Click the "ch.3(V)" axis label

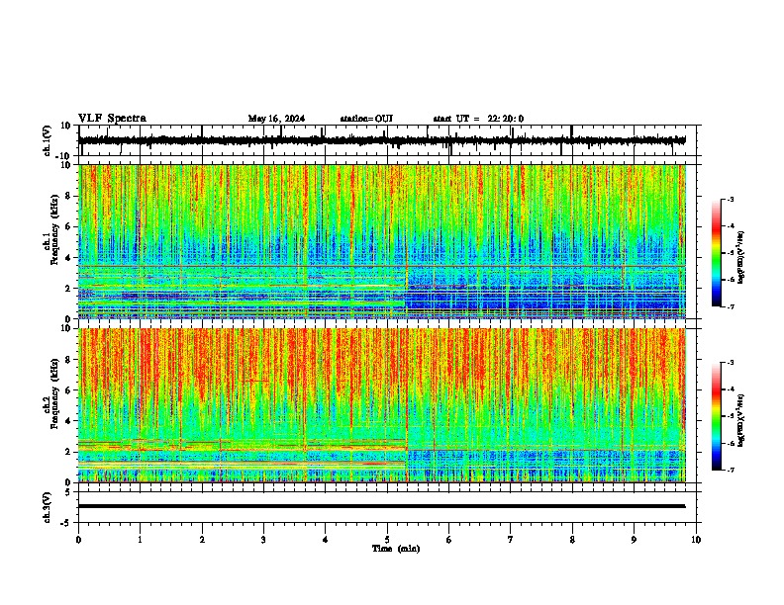point(48,507)
